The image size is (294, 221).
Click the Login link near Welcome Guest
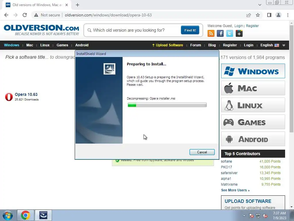pyautogui.click(x=239, y=26)
